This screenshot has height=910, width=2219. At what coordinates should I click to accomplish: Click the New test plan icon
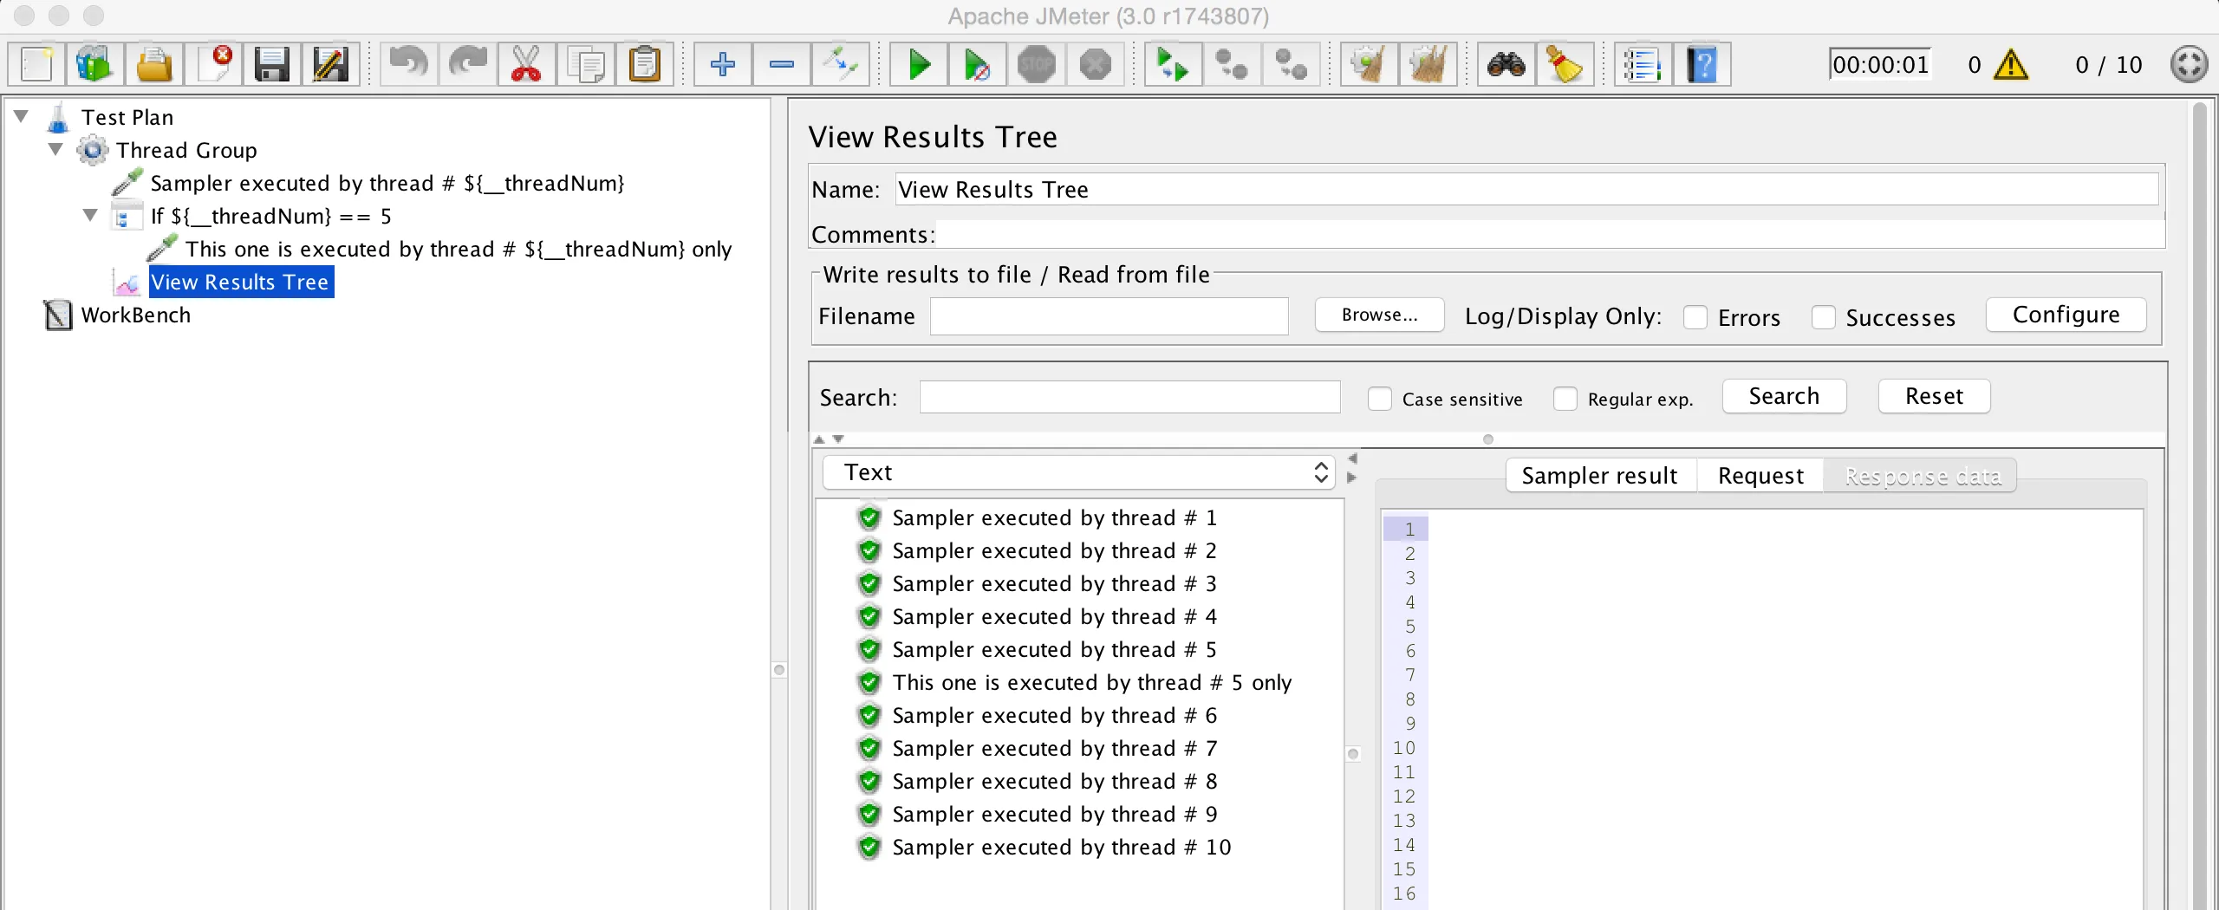pyautogui.click(x=37, y=64)
